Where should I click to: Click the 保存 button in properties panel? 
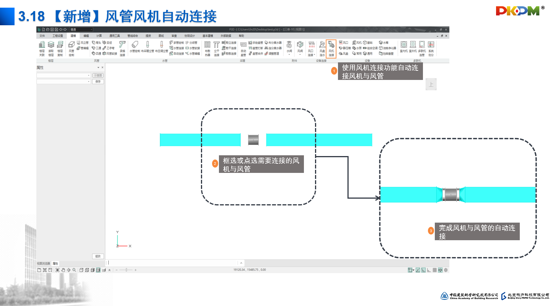98,81
